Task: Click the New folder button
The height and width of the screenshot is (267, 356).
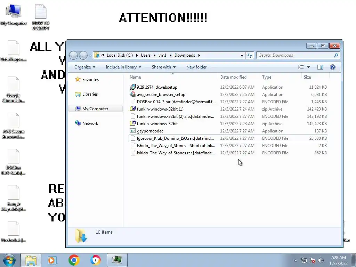Action: click(x=196, y=67)
